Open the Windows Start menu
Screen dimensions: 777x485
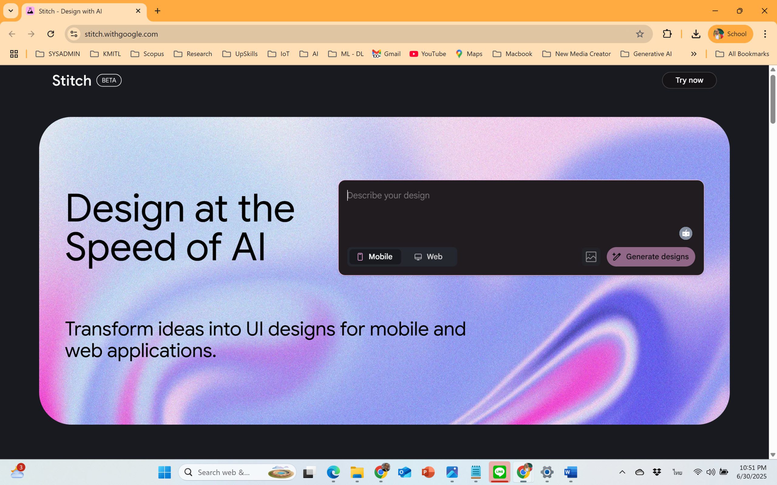tap(165, 472)
